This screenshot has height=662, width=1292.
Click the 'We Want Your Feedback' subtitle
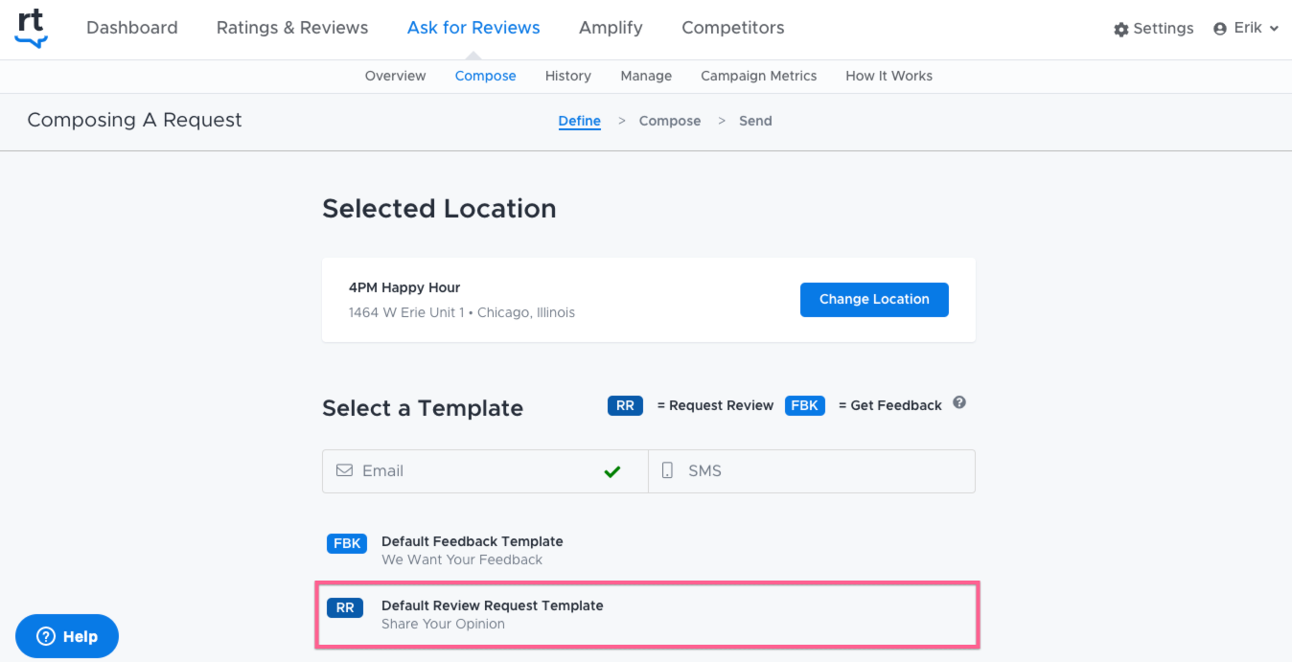462,559
